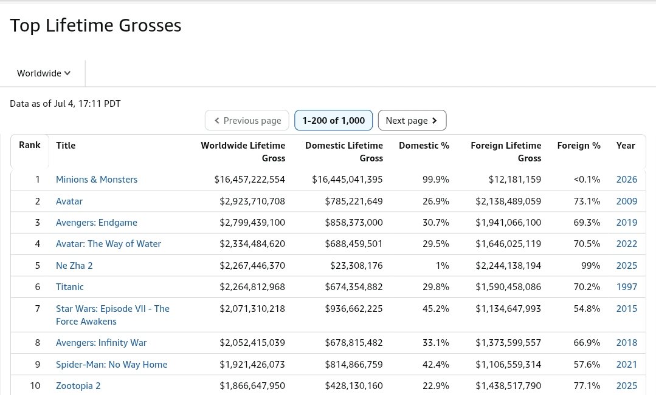Open the Worldwide region dropdown
656x395 pixels.
[44, 73]
